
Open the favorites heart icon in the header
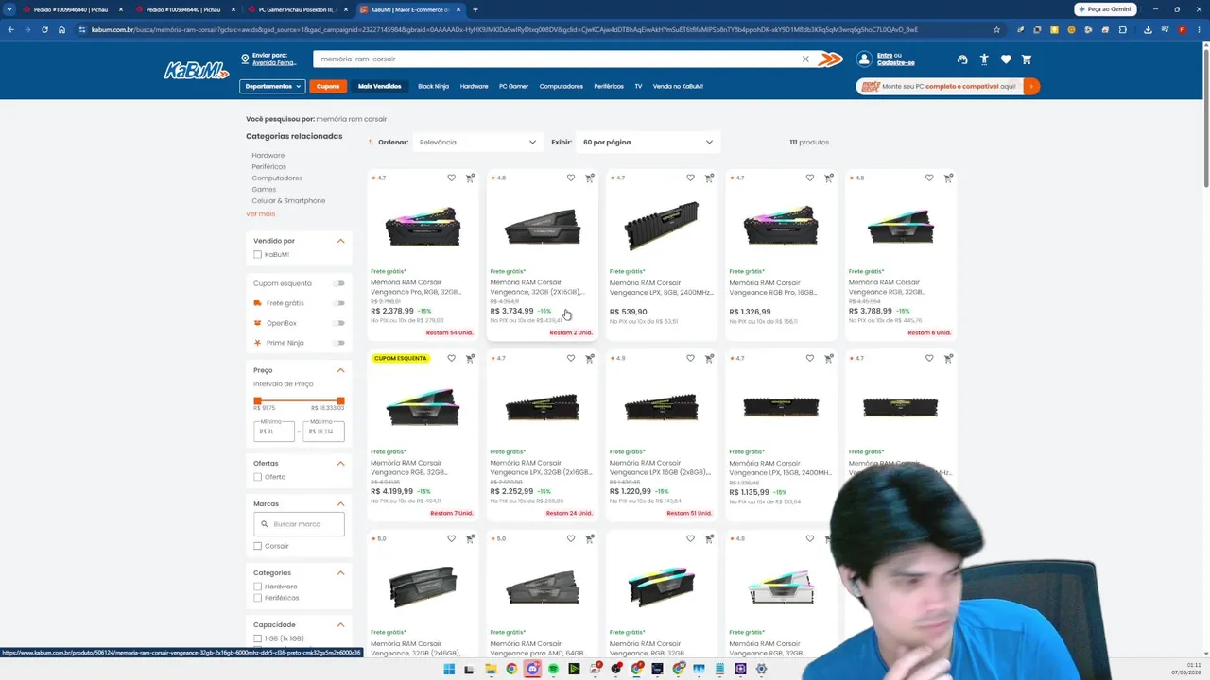coord(1006,59)
